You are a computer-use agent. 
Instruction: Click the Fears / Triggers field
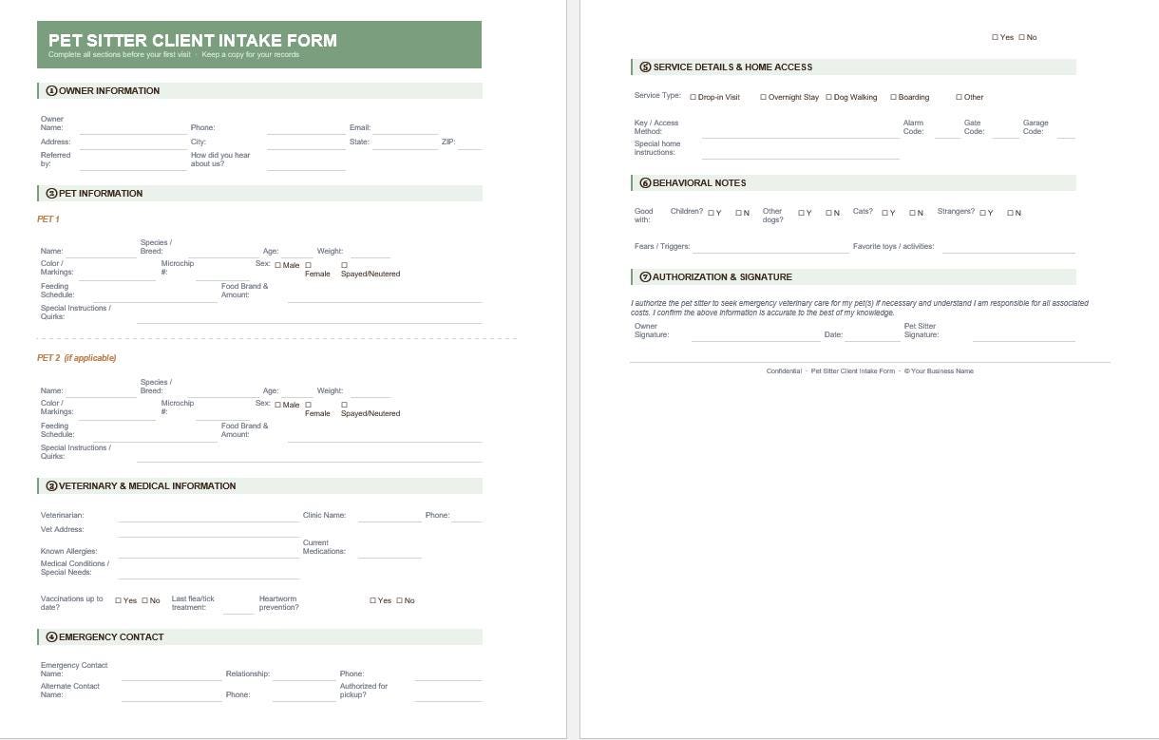click(x=770, y=247)
